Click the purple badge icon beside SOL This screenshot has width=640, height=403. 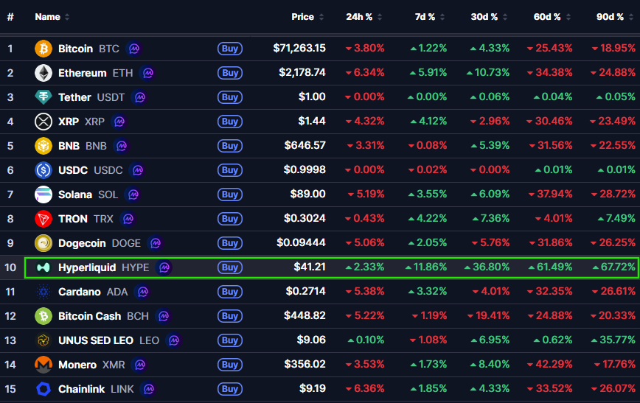tap(133, 195)
